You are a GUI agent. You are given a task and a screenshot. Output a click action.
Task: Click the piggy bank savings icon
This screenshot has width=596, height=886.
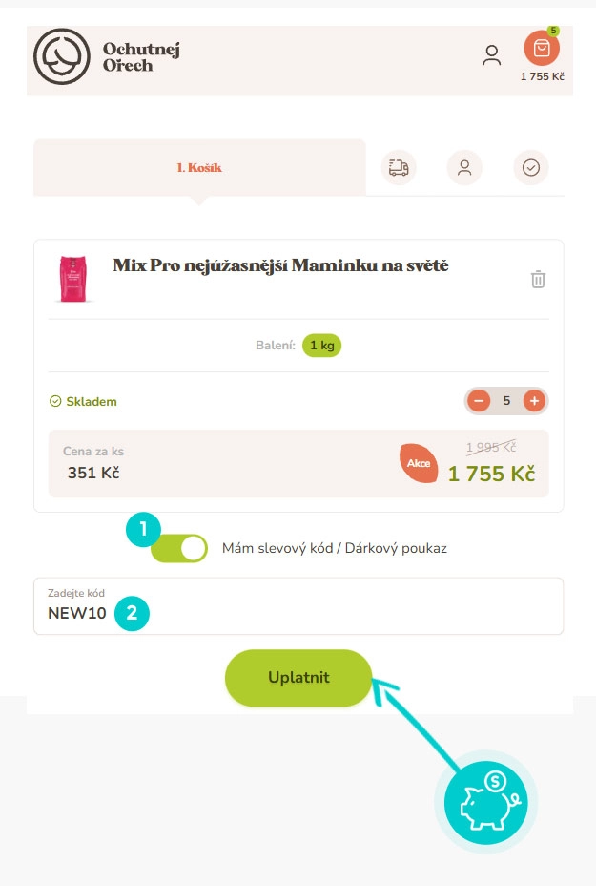click(x=485, y=802)
